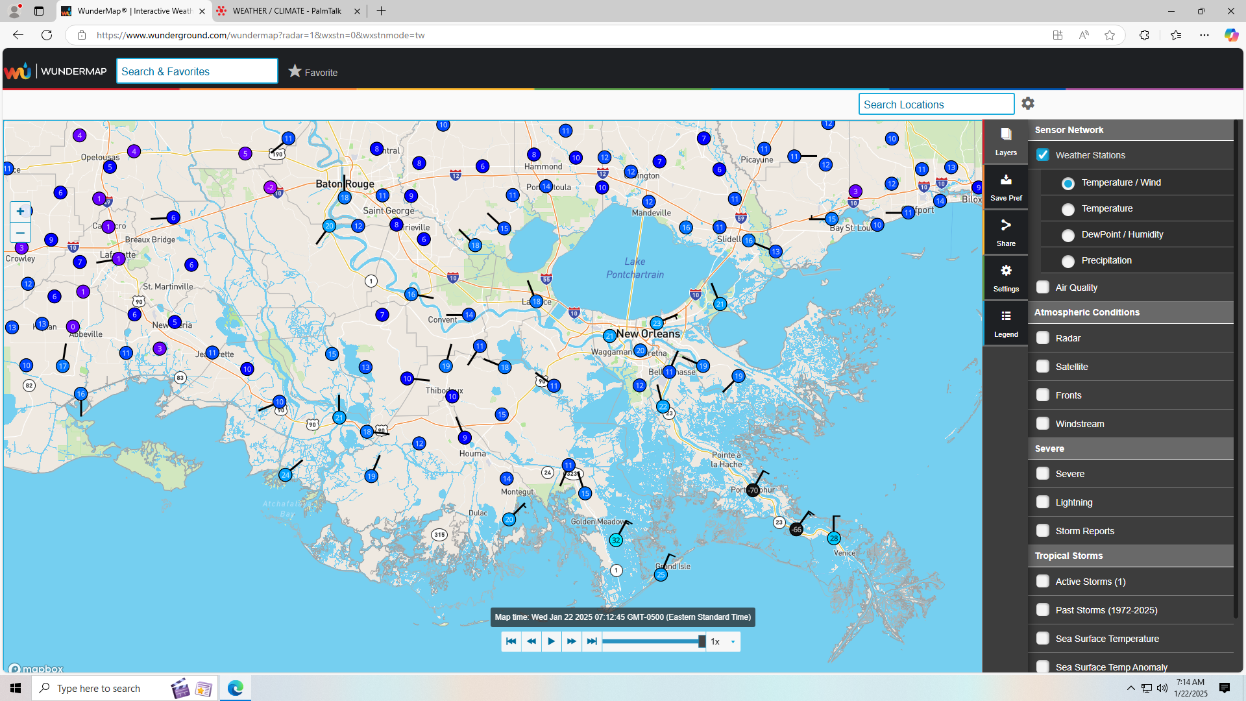Screen dimensions: 1246x701
Task: Enable the Radar layer
Action: point(1043,338)
